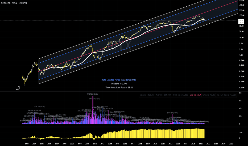
Task: Click the Avg $ Vol 17.15B cell
Action: [180, 95]
